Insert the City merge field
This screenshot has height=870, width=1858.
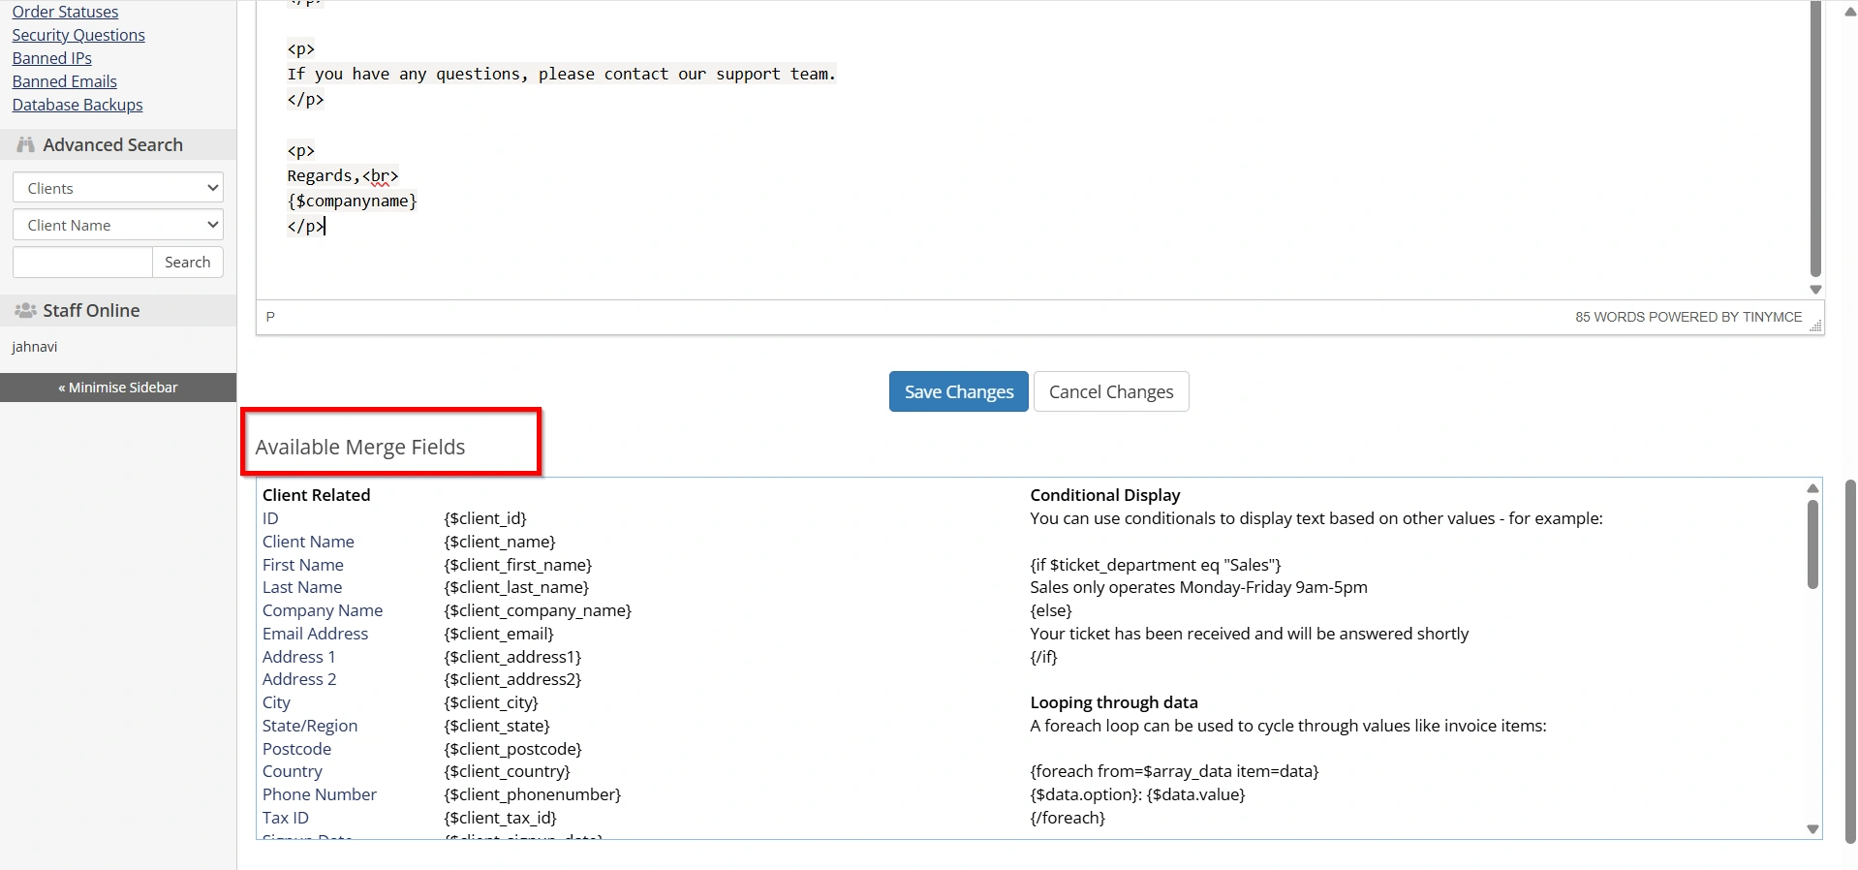(276, 702)
